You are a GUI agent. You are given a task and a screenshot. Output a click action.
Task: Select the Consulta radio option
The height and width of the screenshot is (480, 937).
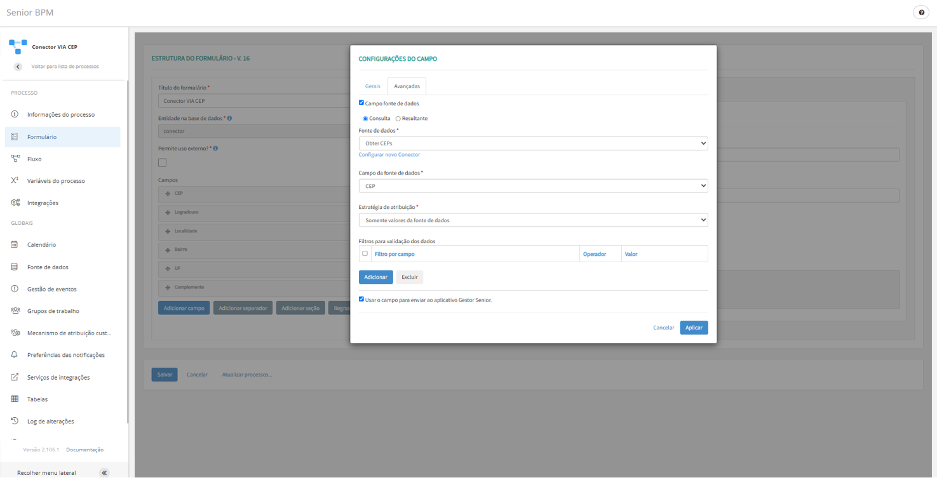(365, 119)
